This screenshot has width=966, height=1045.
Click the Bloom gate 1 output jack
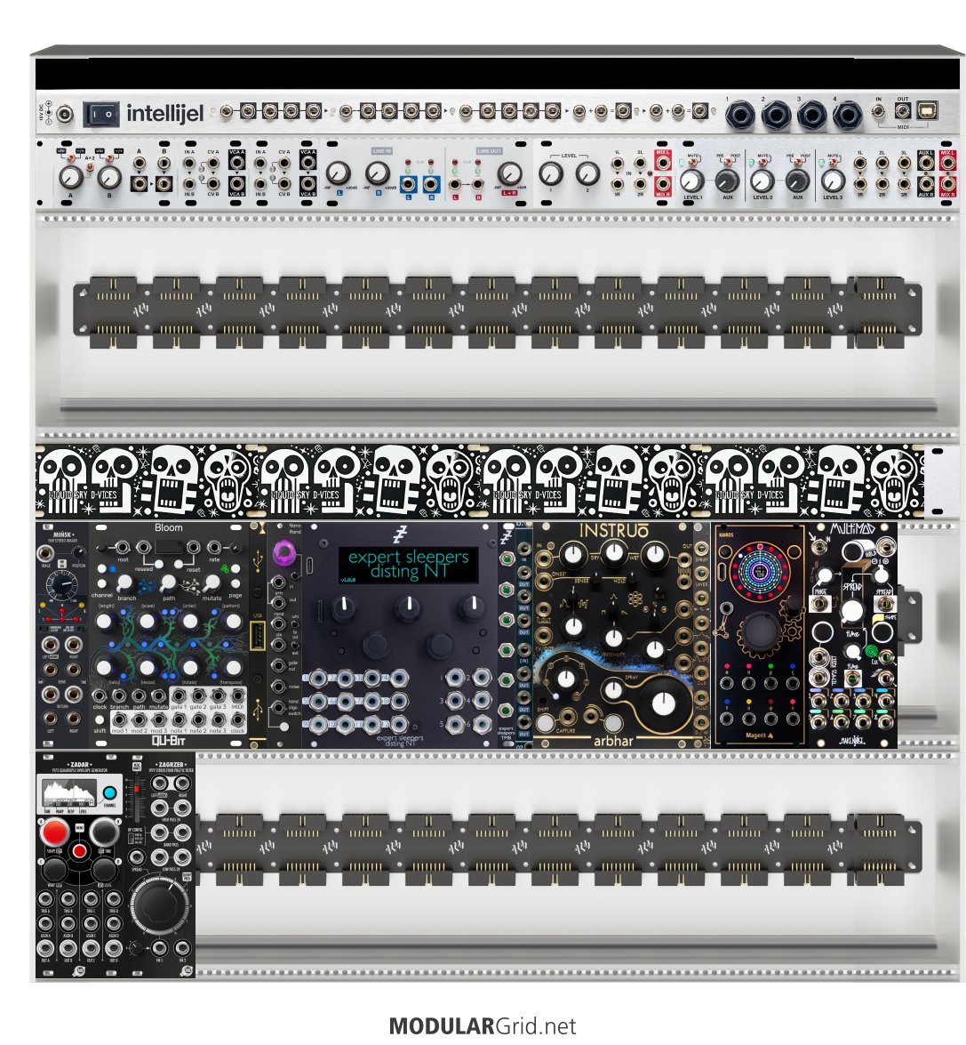178,696
